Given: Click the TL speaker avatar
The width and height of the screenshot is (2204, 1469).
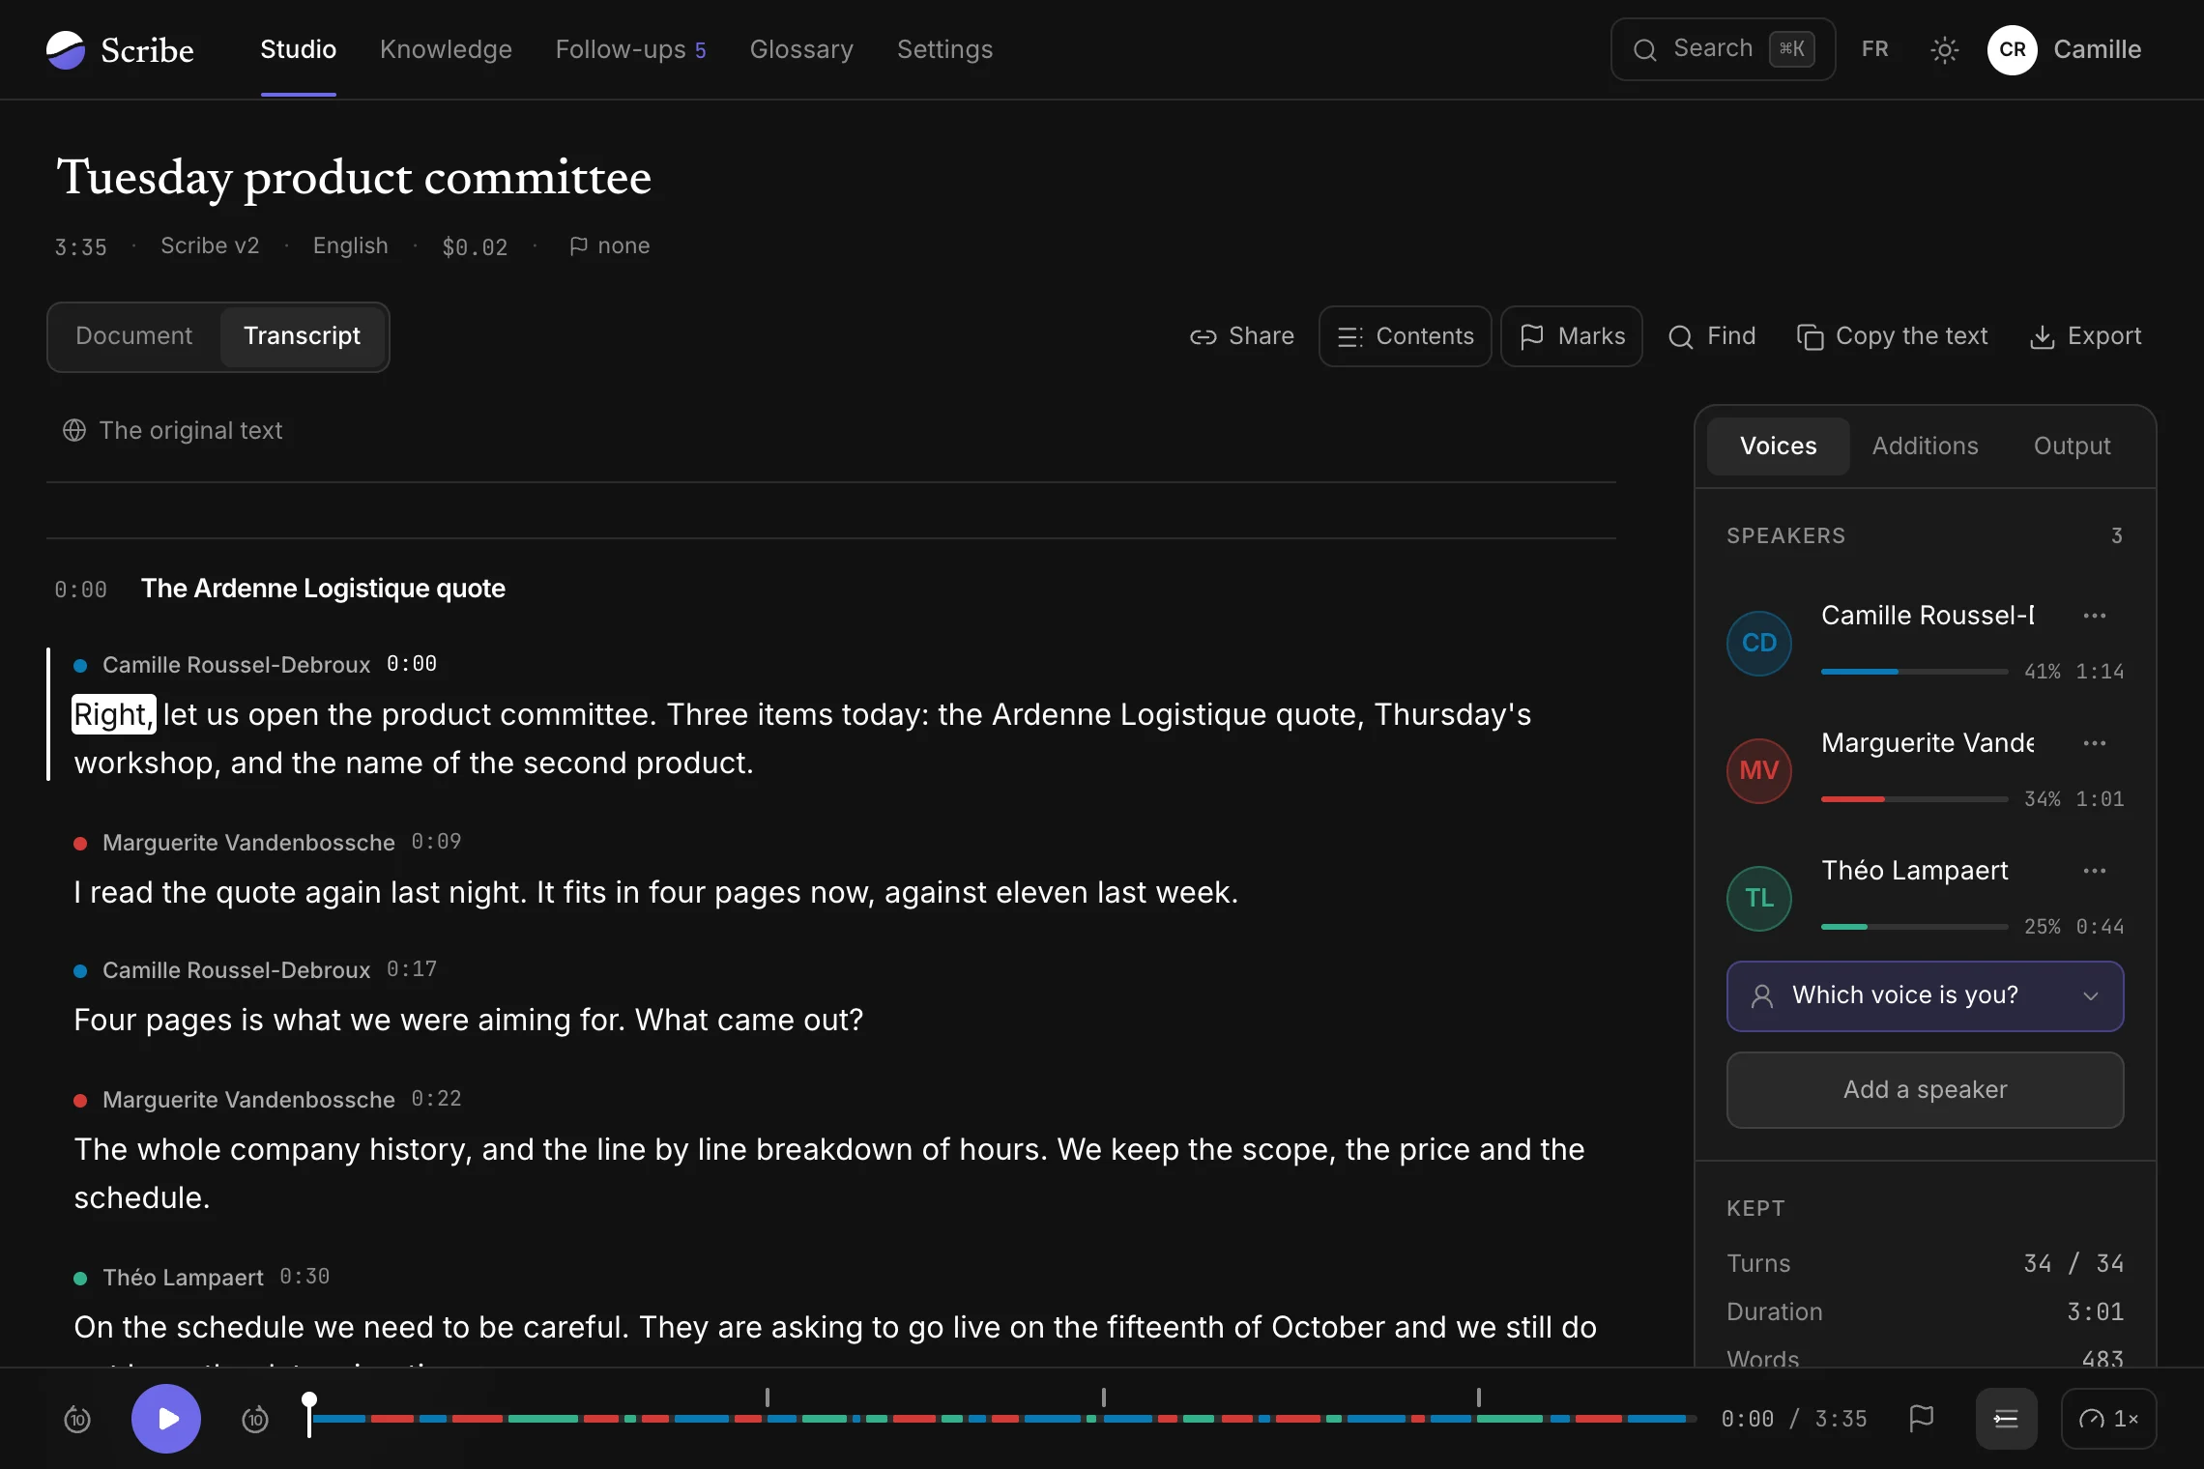Looking at the screenshot, I should click(x=1759, y=898).
